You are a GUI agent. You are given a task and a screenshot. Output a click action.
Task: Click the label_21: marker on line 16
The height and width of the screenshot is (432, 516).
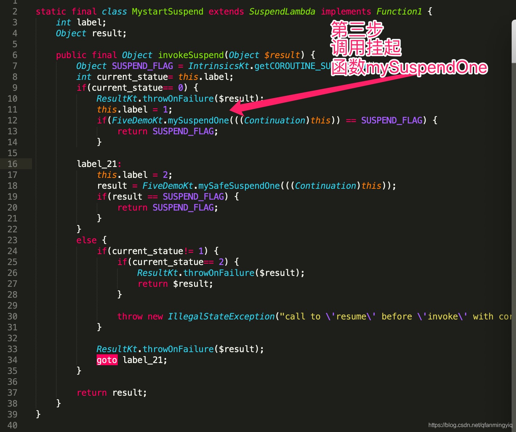(99, 164)
